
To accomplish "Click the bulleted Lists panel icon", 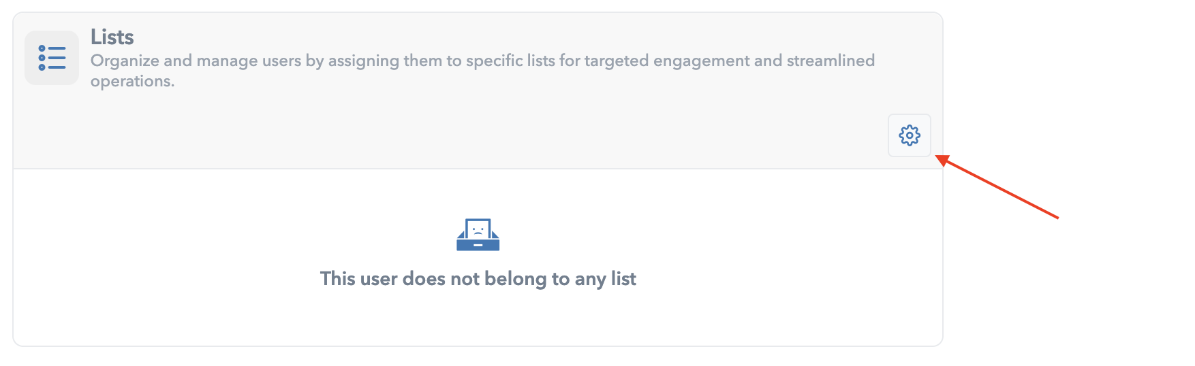I will point(52,58).
